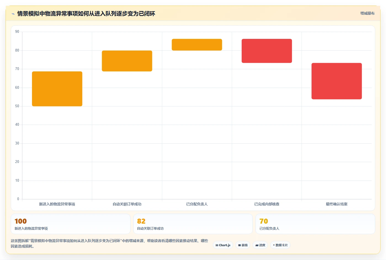Click the red bar for 最终确认结案
This screenshot has width=386, height=260.
point(337,81)
